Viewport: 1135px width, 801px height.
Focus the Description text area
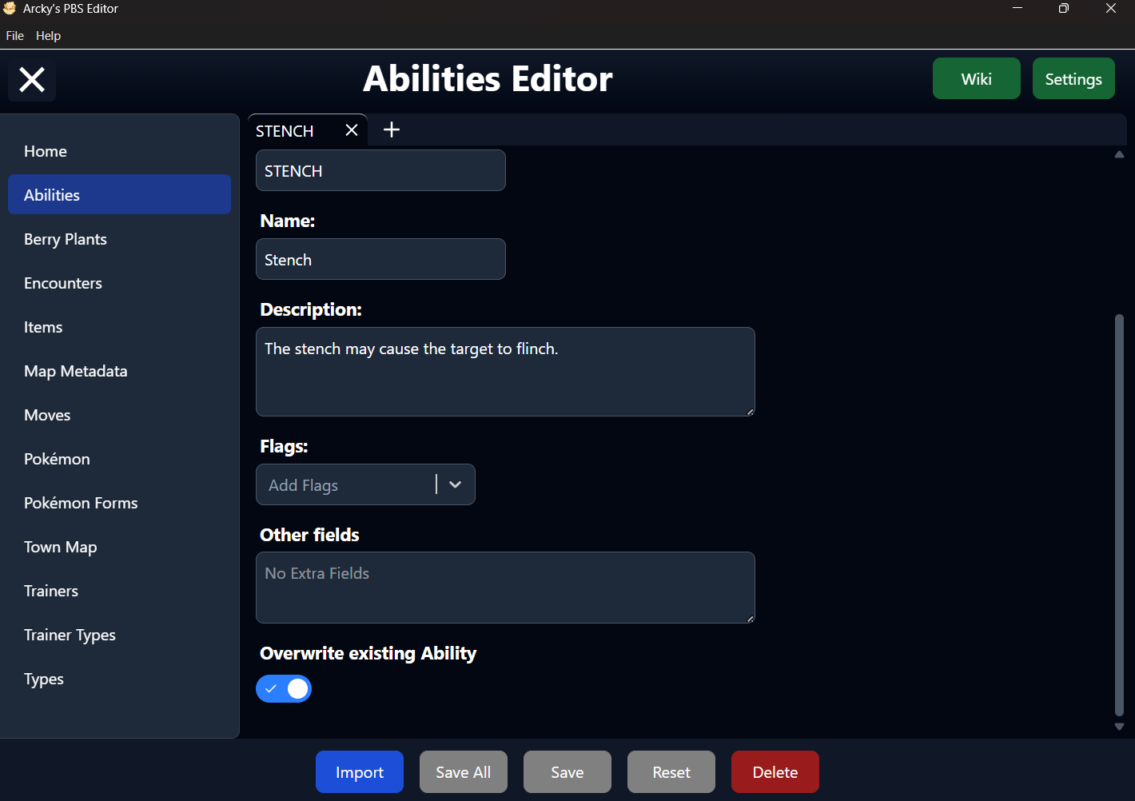coord(505,372)
